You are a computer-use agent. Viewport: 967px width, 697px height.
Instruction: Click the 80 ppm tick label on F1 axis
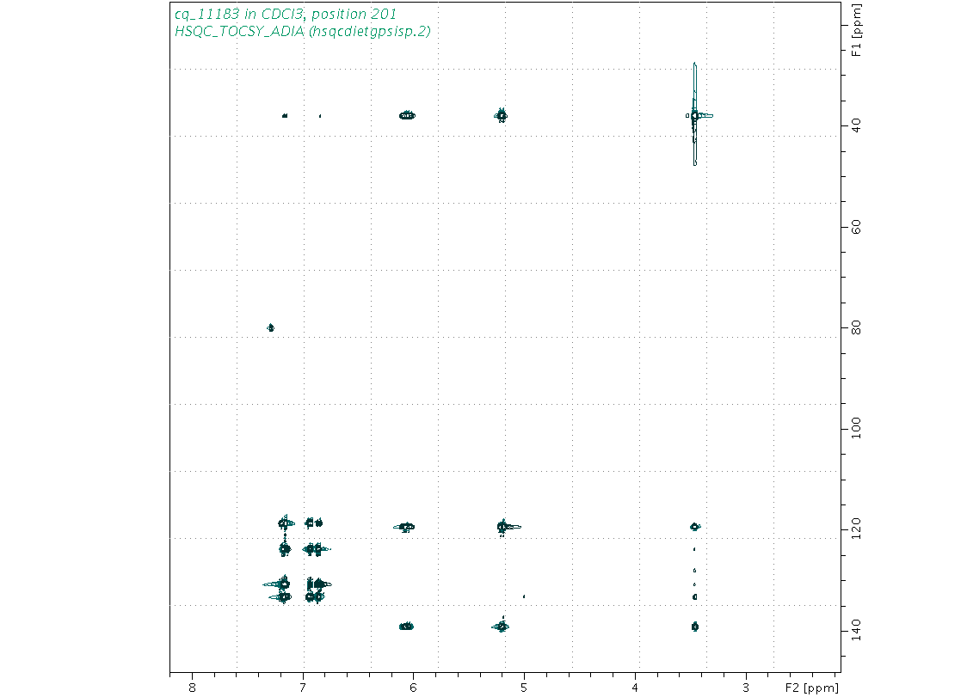[856, 327]
